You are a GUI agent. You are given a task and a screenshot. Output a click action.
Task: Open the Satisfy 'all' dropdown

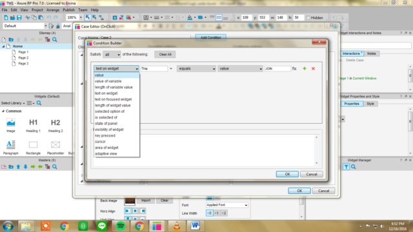(112, 54)
